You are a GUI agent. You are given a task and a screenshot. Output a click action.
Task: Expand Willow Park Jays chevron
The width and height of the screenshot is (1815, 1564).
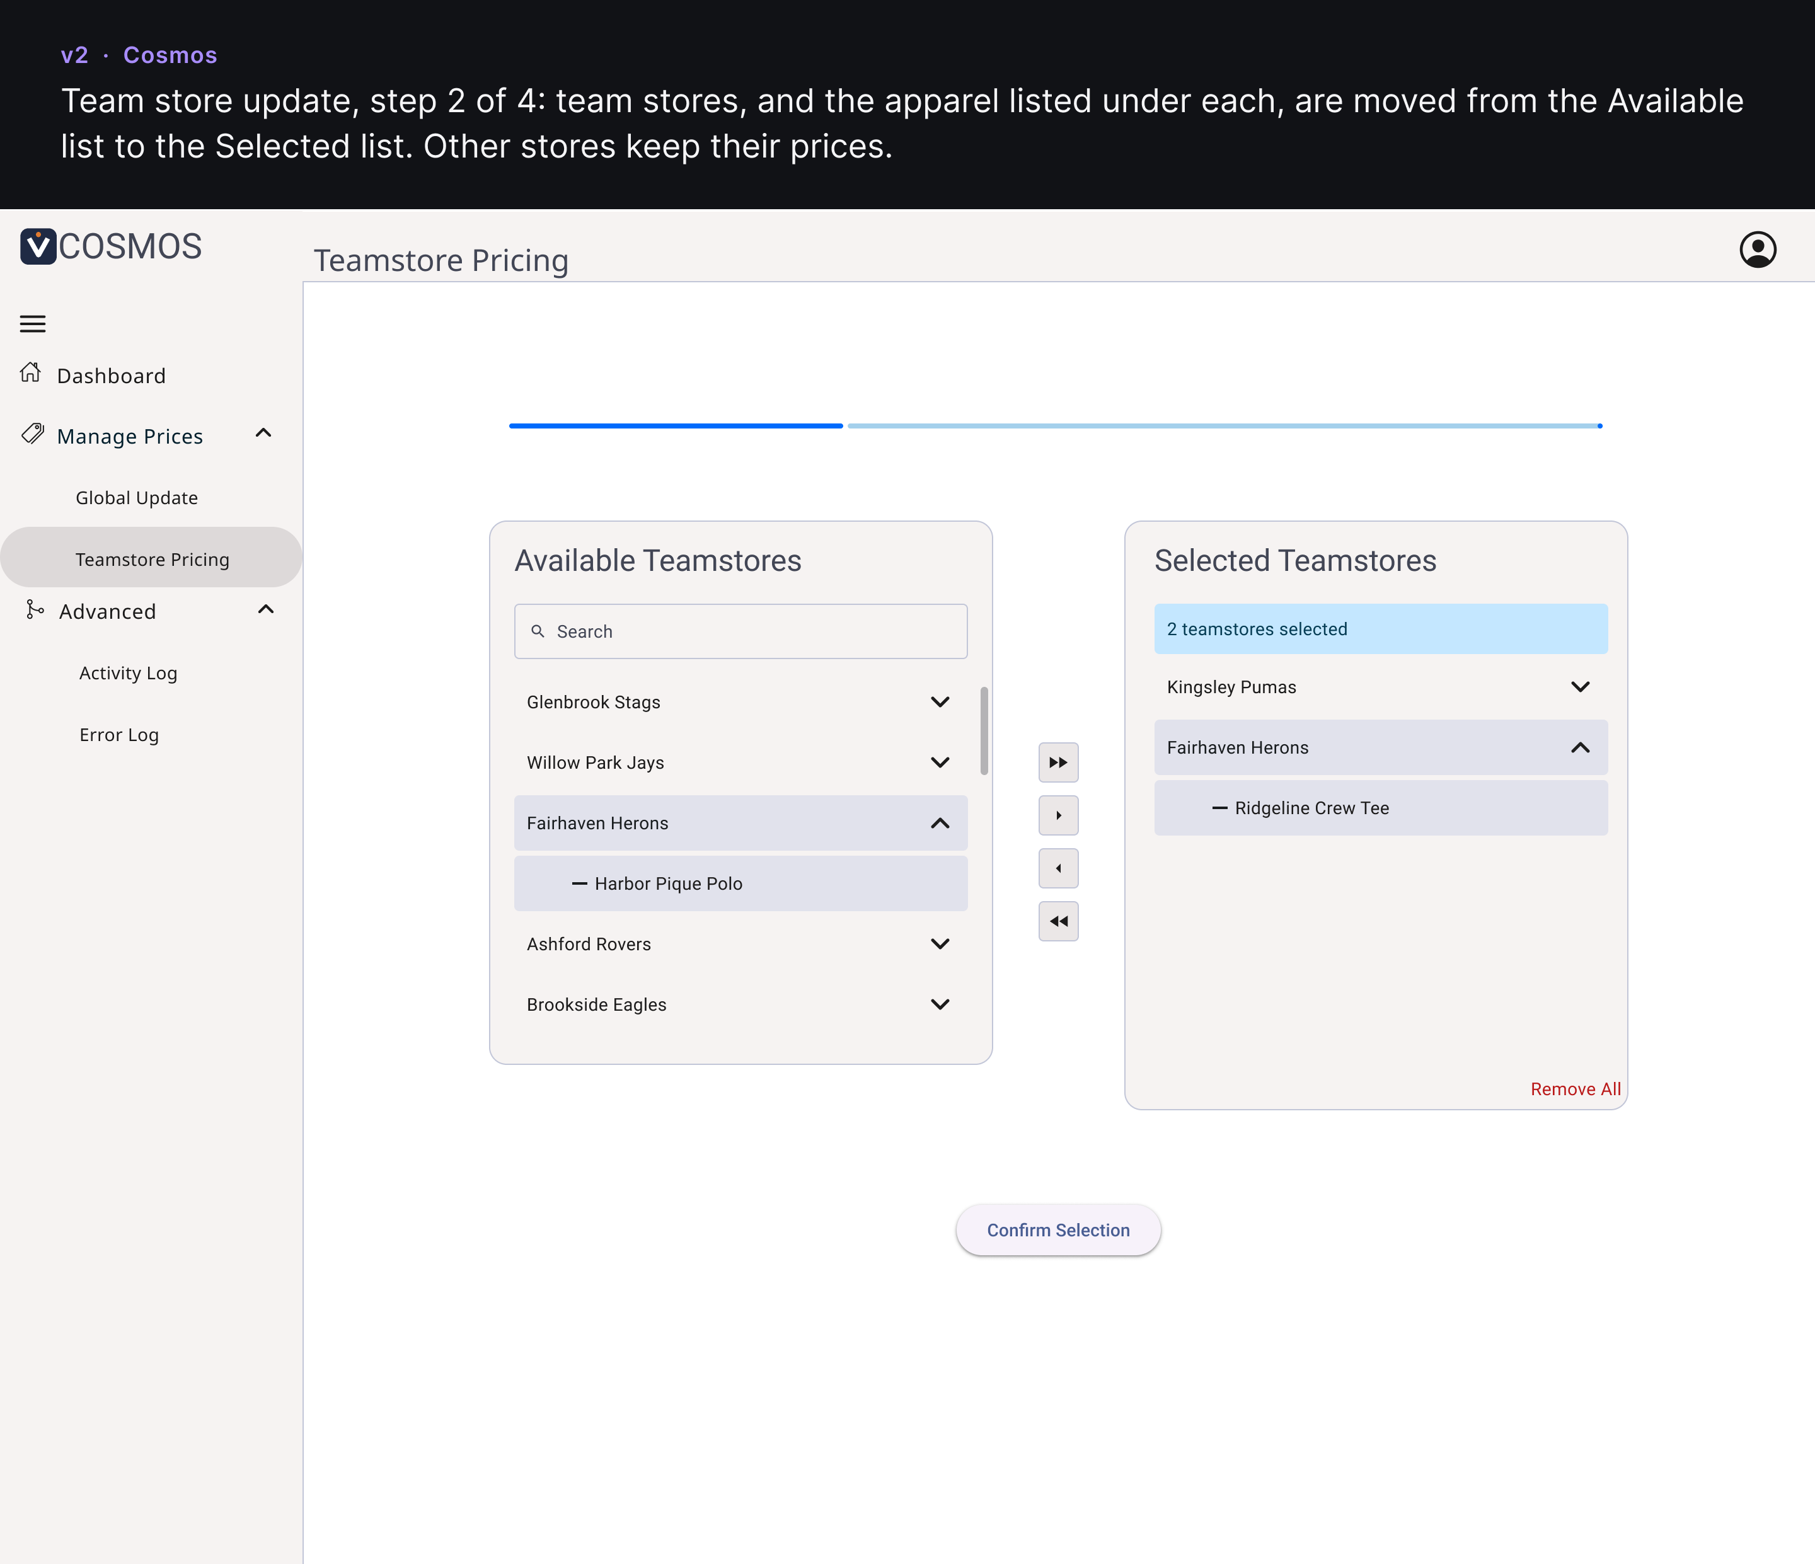[940, 762]
